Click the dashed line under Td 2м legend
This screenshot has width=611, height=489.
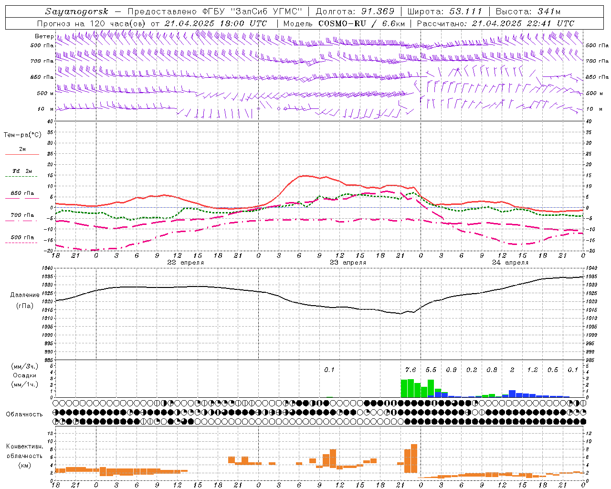21,177
